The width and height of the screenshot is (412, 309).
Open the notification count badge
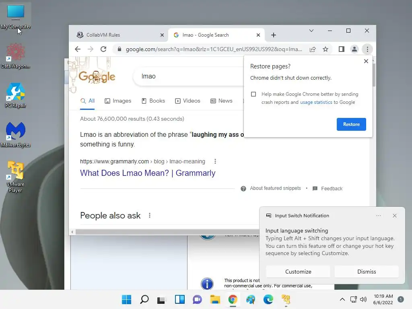pyautogui.click(x=401, y=299)
